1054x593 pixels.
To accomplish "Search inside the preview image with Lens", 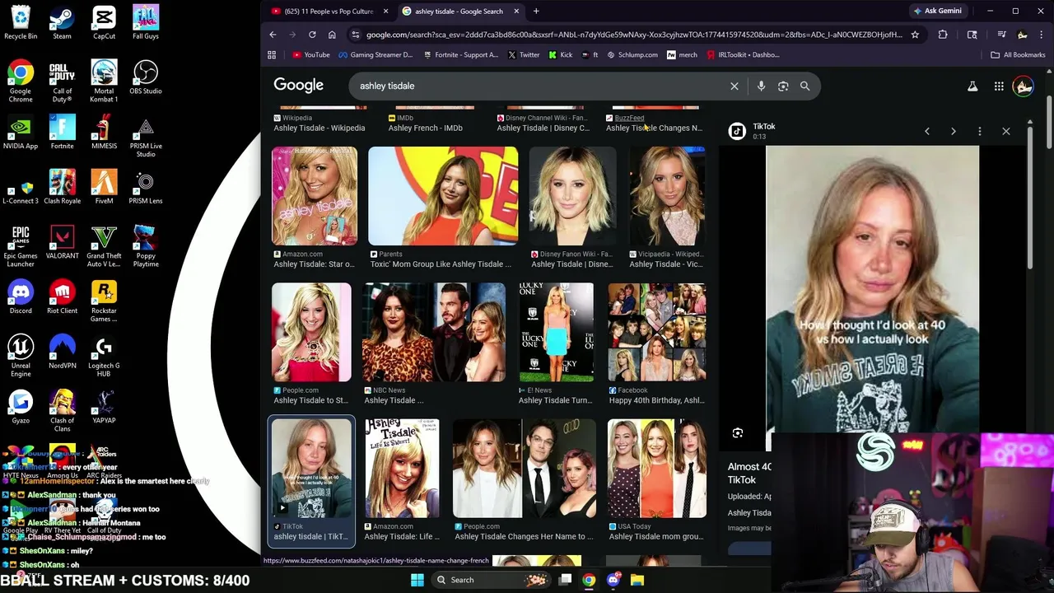I will pos(738,432).
